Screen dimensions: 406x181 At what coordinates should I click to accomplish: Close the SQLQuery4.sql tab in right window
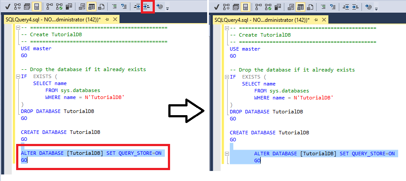pos(324,20)
